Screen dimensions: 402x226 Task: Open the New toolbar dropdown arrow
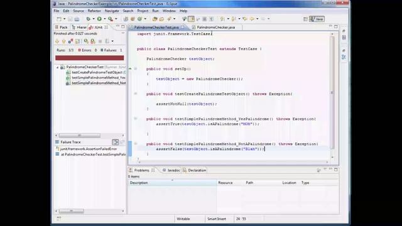[x=64, y=19]
